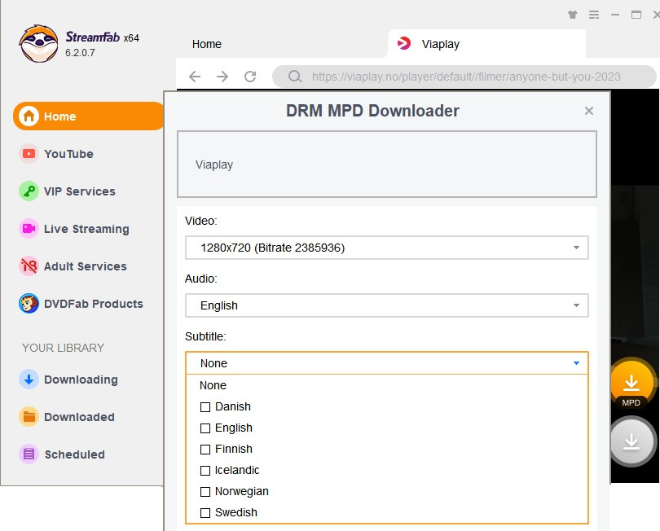
Task: Check the English subtitle option
Action: pyautogui.click(x=205, y=428)
